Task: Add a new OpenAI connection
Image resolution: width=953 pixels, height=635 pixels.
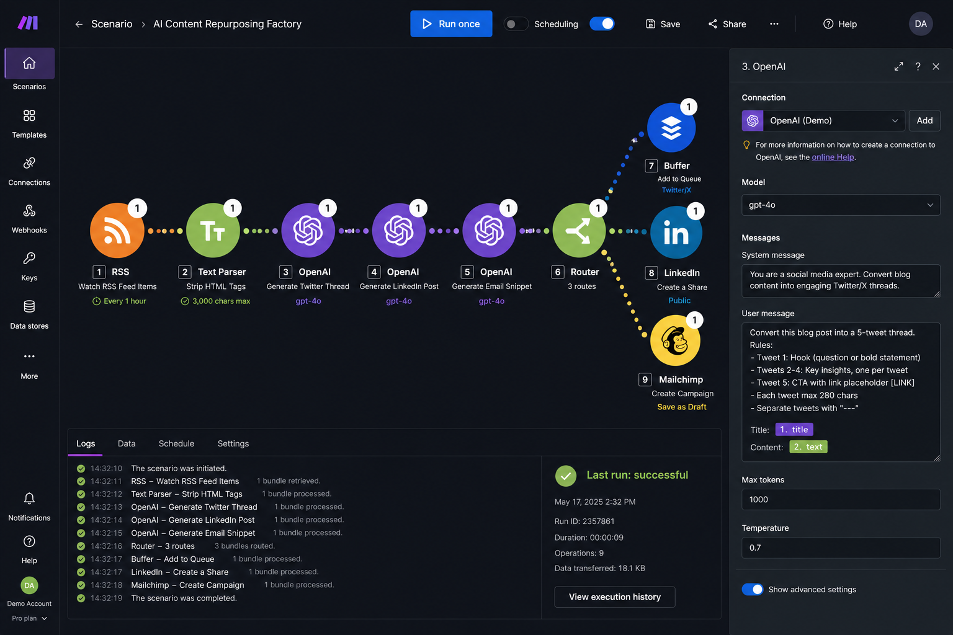Action: click(924, 120)
